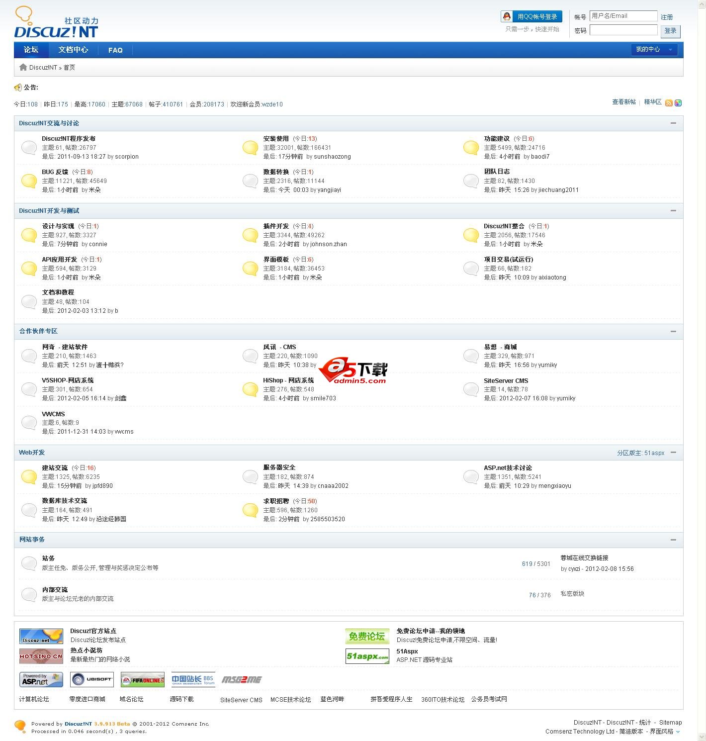The image size is (706, 741).
Task: Collapse the Discuz!NT开发与测试 section
Action: click(674, 210)
